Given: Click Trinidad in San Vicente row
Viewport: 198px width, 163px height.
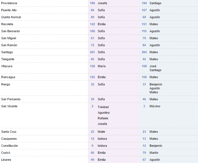Looking at the screenshot, I should [103, 107].
